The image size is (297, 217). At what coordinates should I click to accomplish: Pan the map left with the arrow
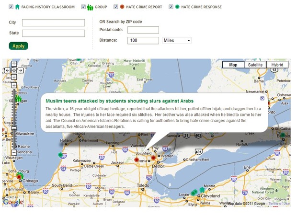(7, 70)
